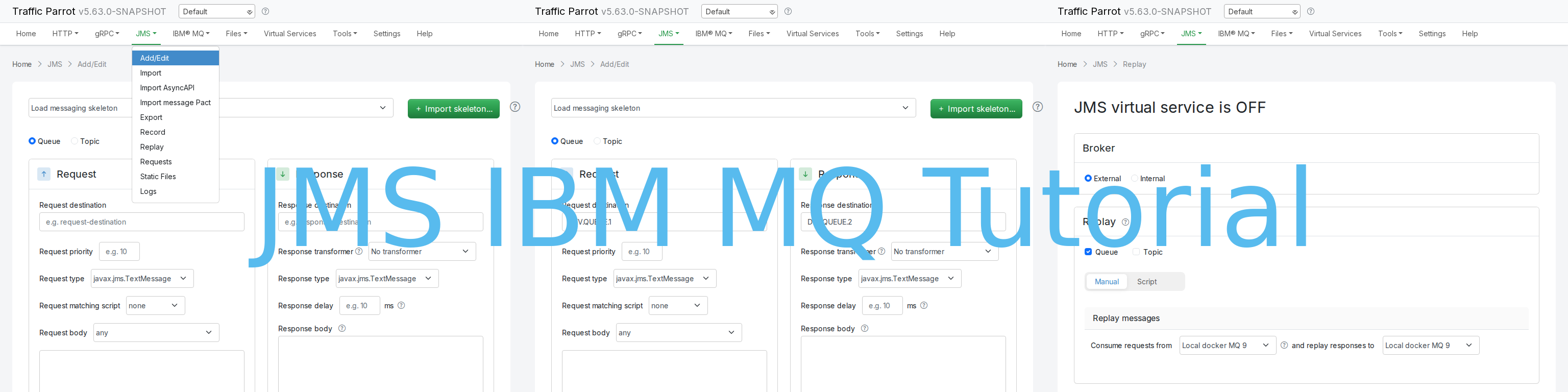Image resolution: width=1568 pixels, height=392 pixels.
Task: Choose Requests in the JMS menu
Action: tap(175, 162)
